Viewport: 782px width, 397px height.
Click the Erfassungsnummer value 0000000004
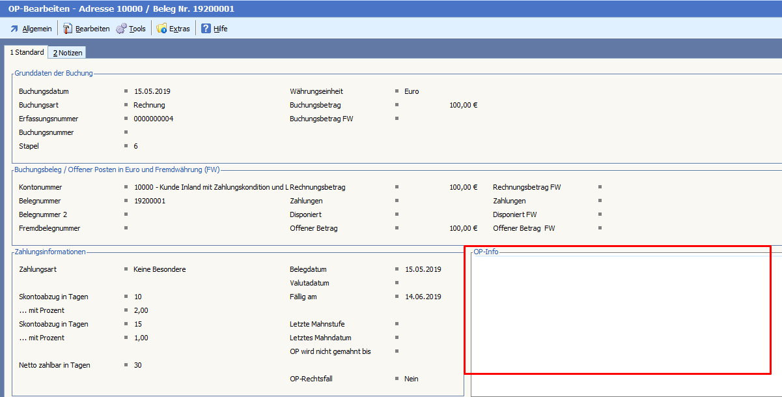pos(153,119)
